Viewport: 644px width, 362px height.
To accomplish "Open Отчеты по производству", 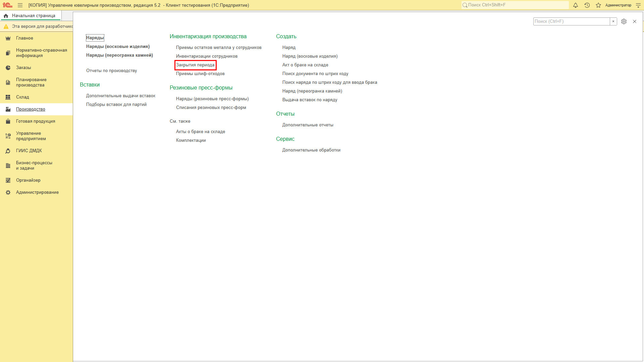I will pyautogui.click(x=111, y=71).
